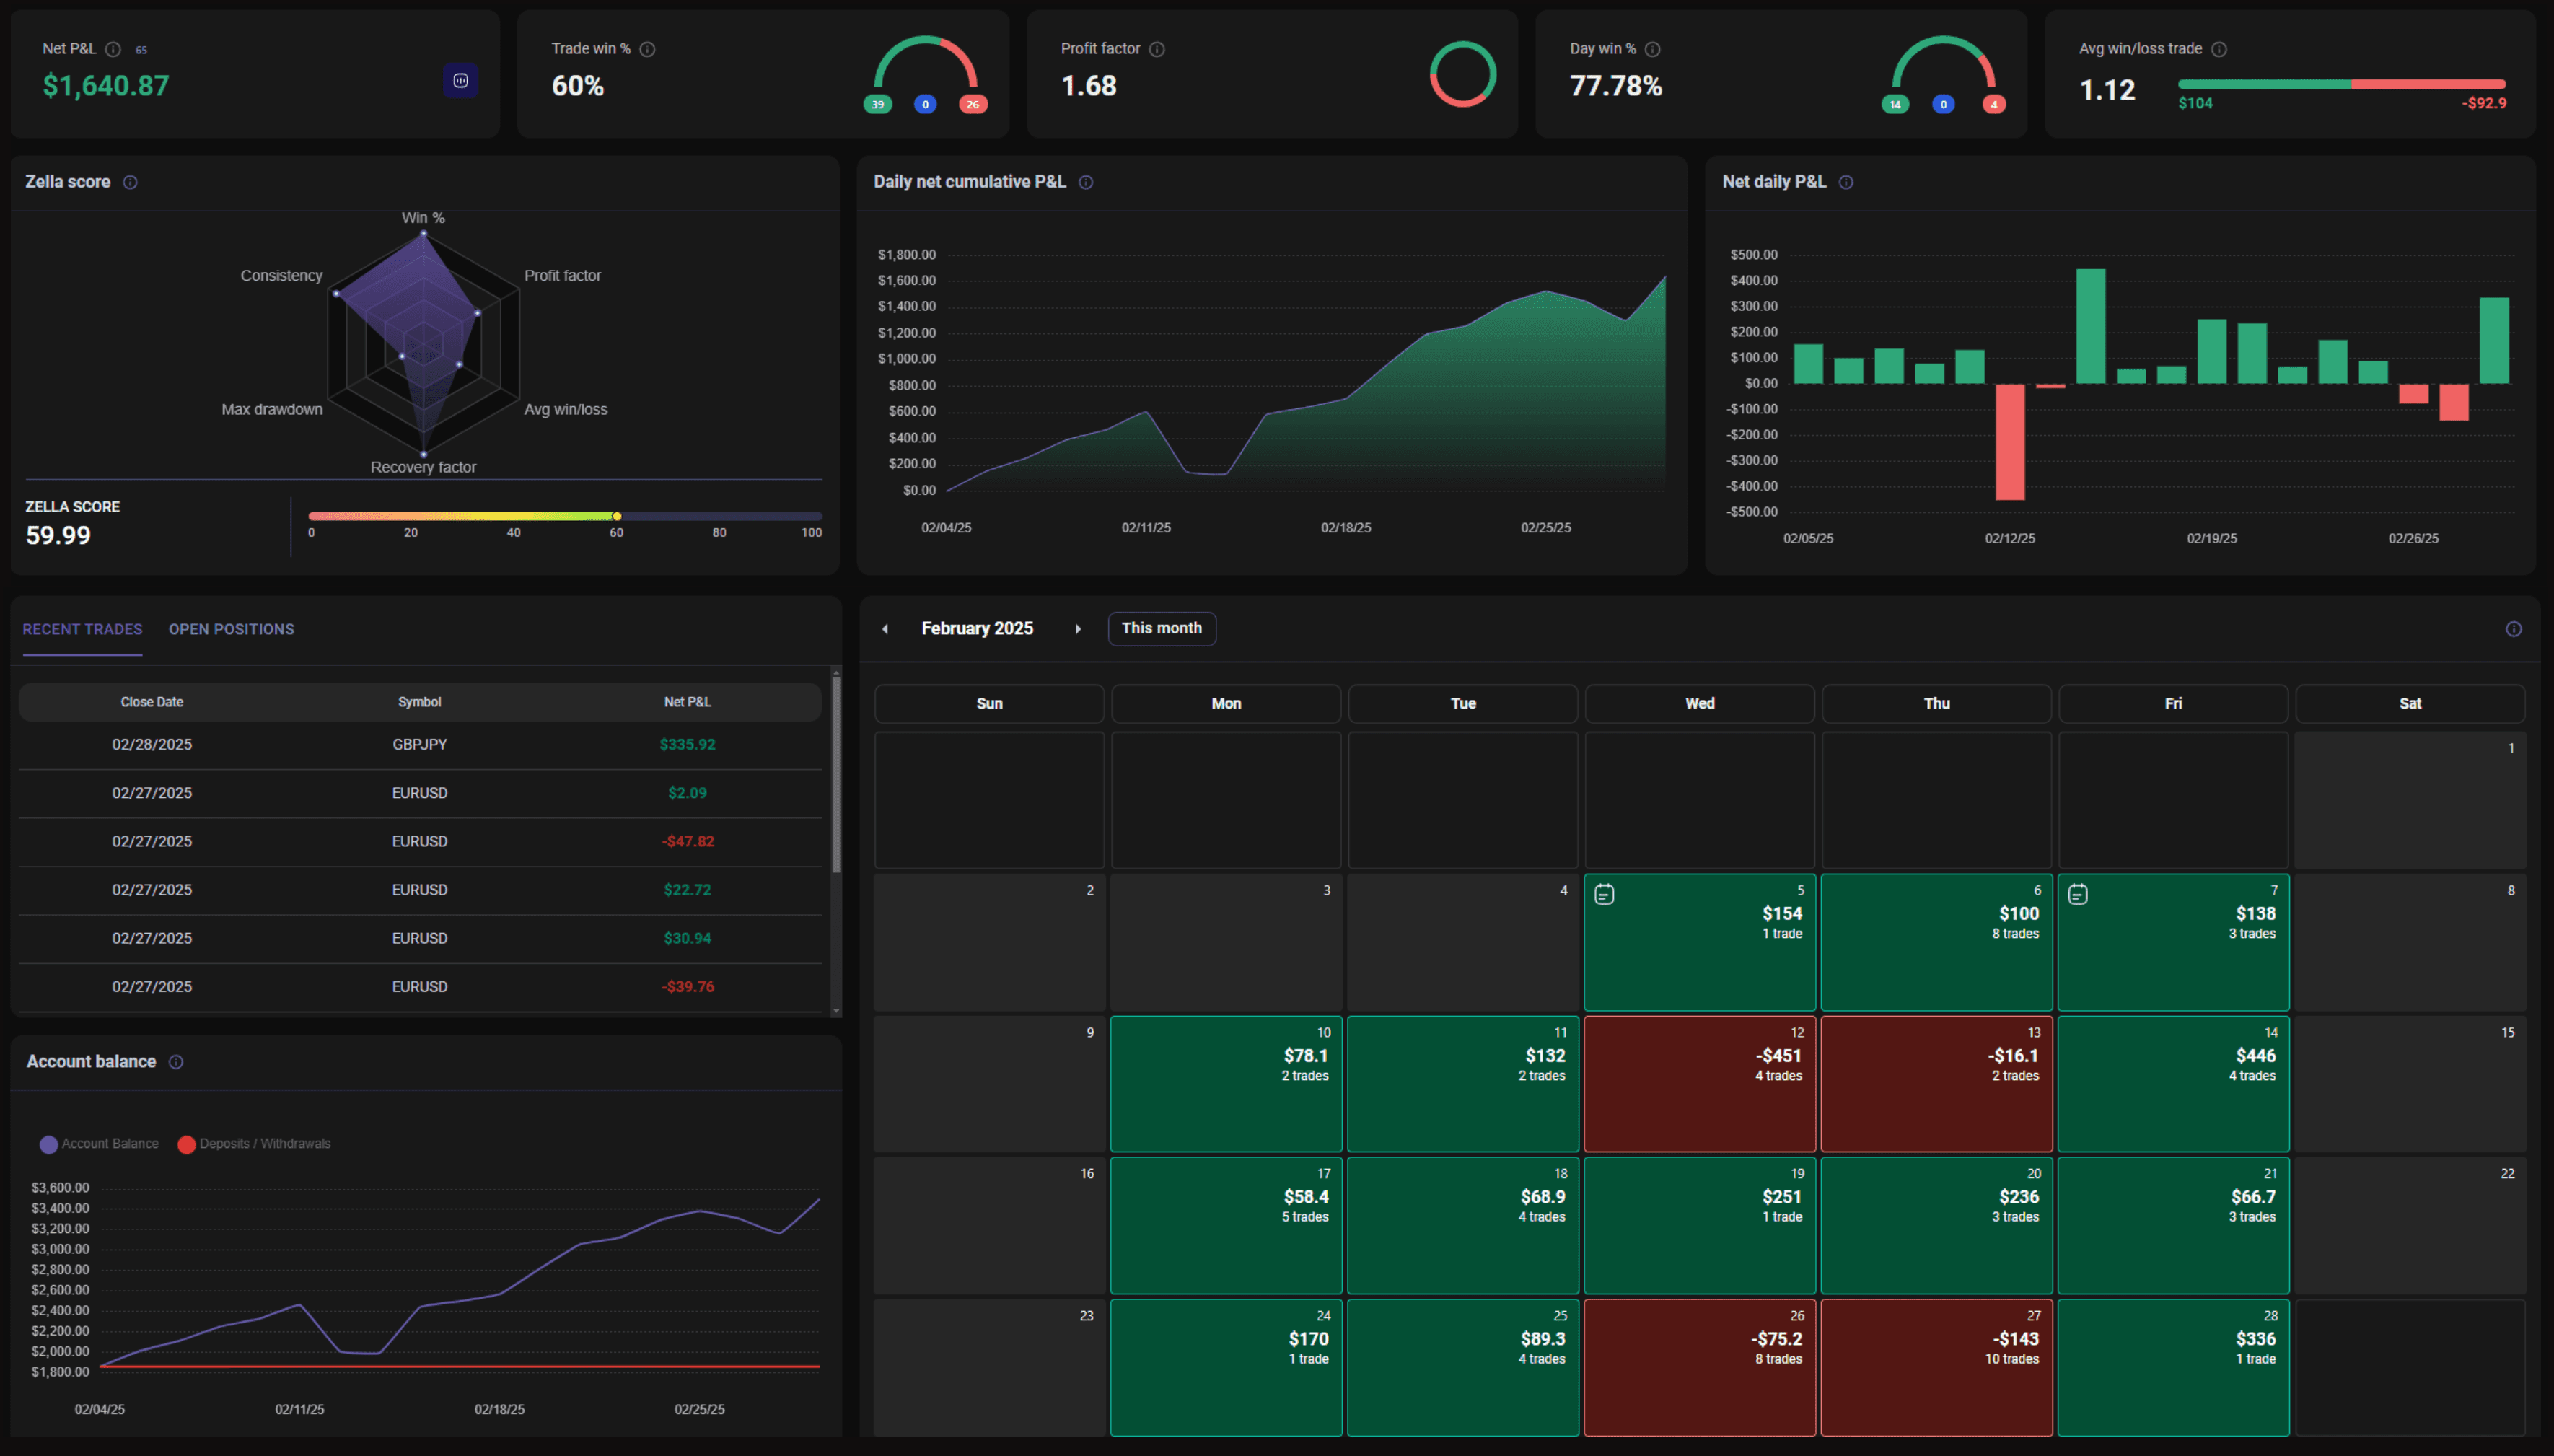The image size is (2554, 1456).
Task: Open February 12 calendar day showing -$451
Action: (x=1699, y=1084)
